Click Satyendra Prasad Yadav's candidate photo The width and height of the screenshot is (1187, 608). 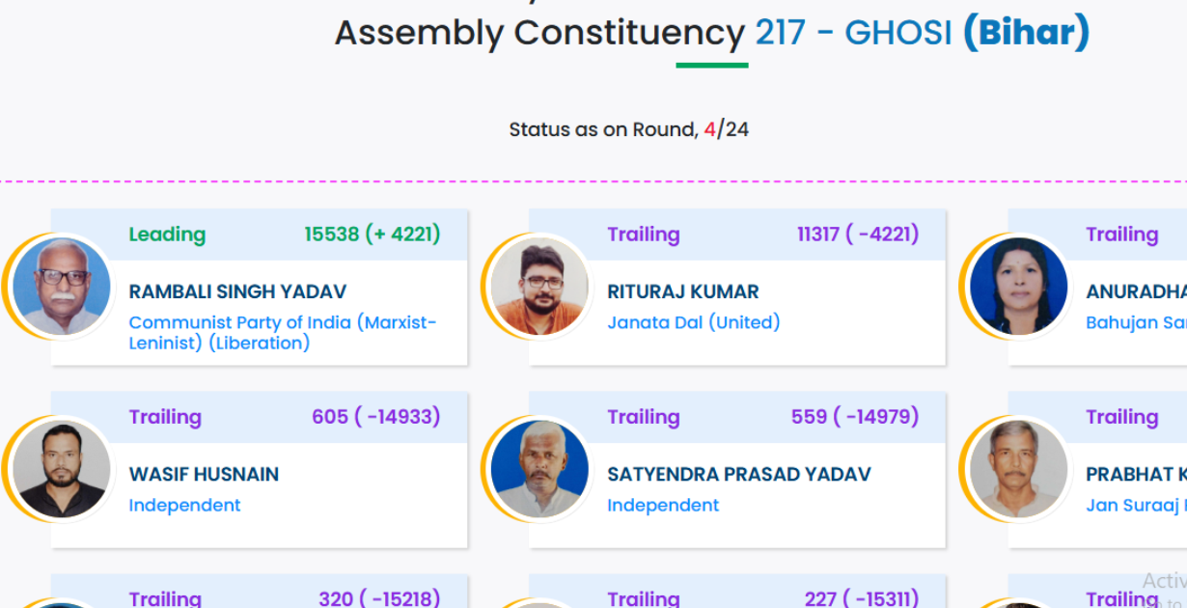[x=539, y=469]
